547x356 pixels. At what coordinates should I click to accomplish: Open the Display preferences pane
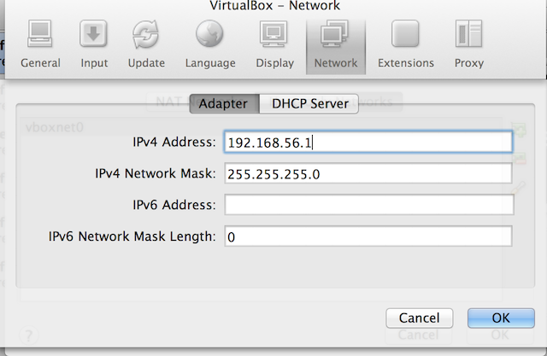point(274,44)
